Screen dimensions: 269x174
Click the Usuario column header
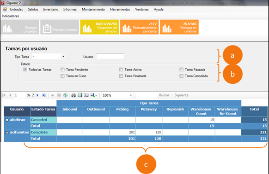pyautogui.click(x=17, y=111)
